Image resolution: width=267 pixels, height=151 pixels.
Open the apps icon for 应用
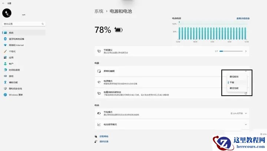click(x=5, y=58)
